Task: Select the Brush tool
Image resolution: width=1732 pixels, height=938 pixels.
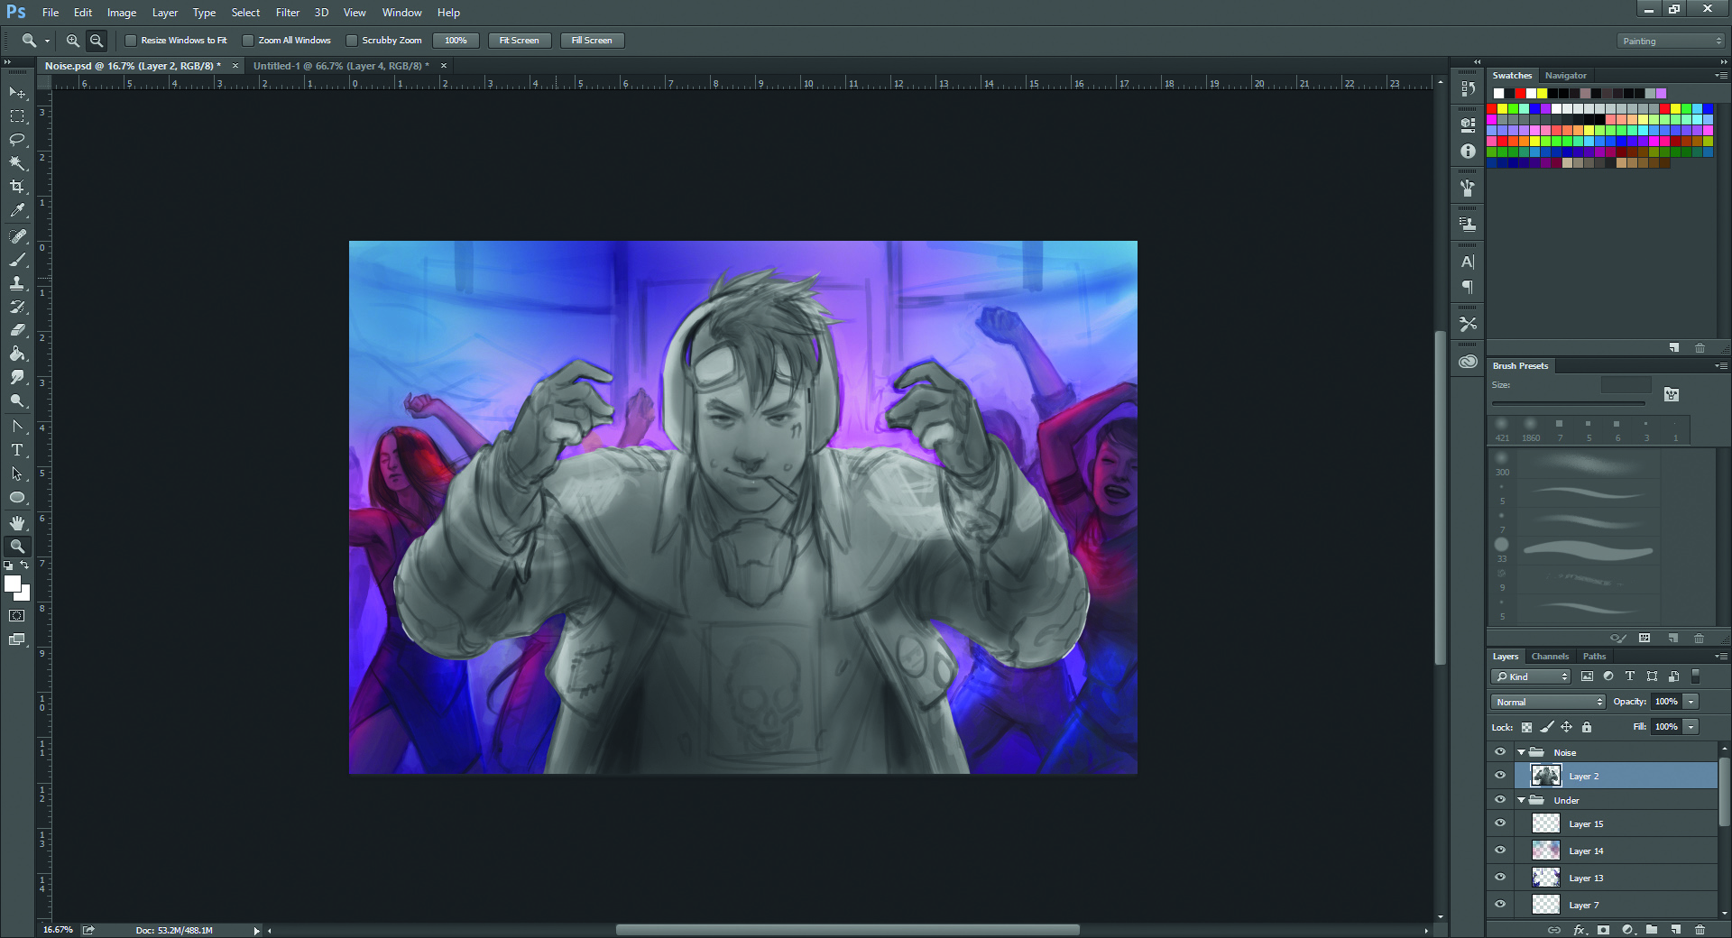Action: pos(17,260)
